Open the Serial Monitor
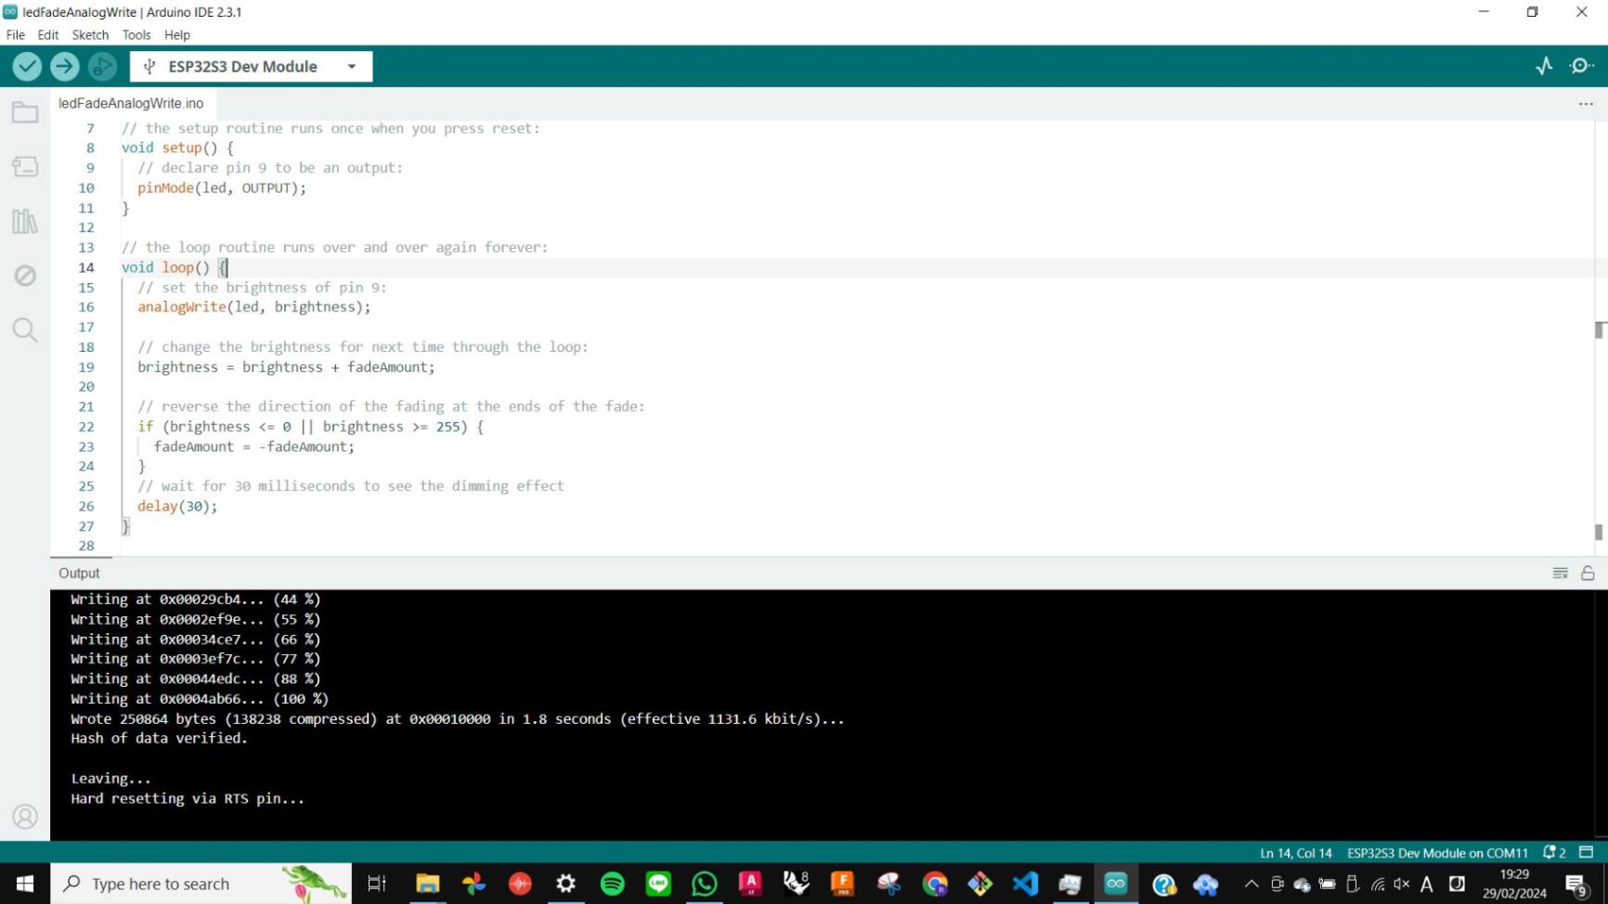 click(1581, 66)
